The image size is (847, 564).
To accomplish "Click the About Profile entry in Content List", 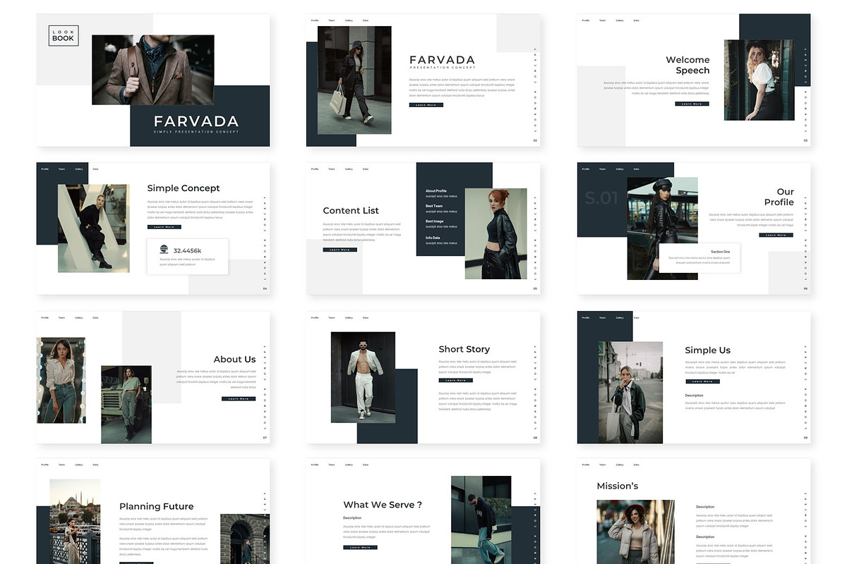I will click(x=441, y=193).
